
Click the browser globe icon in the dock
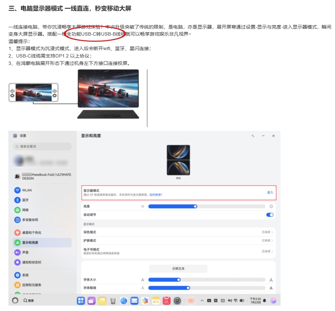124,301
